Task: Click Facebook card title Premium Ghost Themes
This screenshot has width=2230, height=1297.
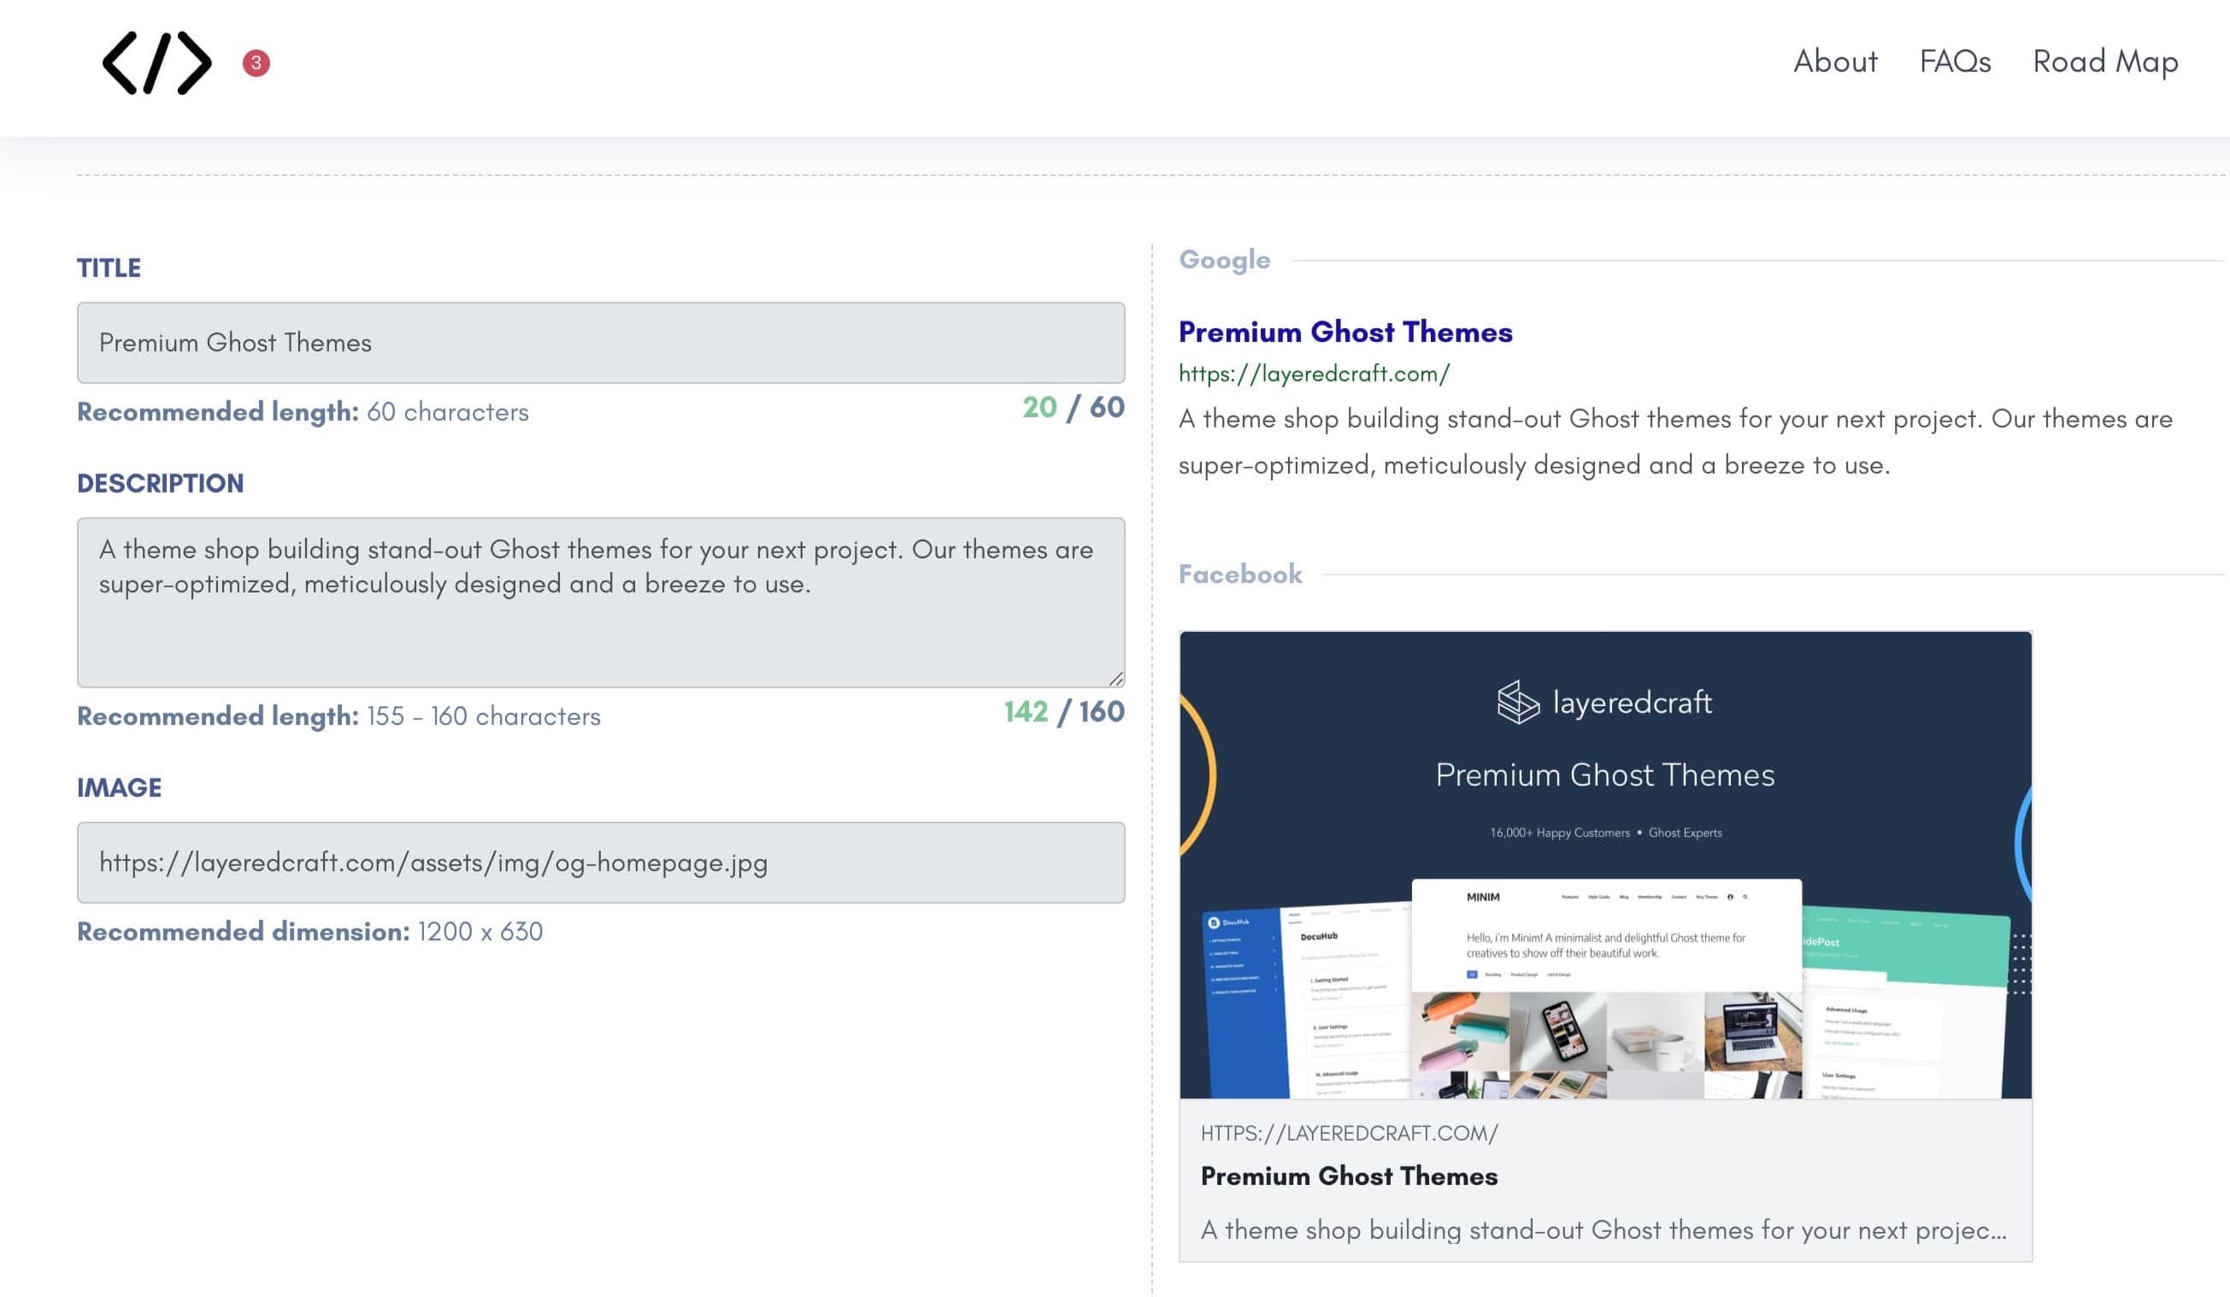Action: tap(1348, 1176)
